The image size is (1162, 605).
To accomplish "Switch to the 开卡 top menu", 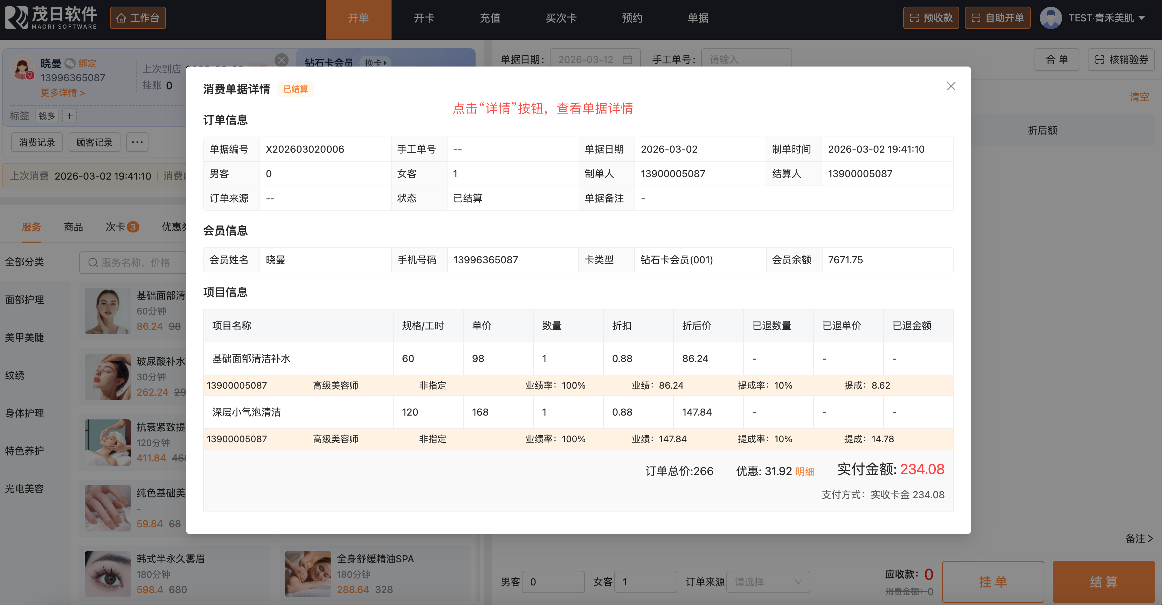I will [x=423, y=18].
